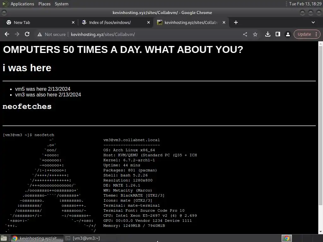323x242 pixels.
Task: Close the New Tab tab
Action: (73, 22)
